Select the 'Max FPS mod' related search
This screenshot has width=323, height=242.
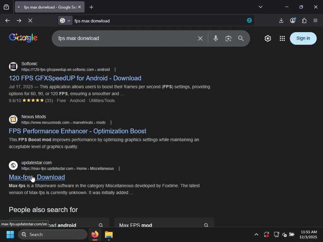coord(164,223)
